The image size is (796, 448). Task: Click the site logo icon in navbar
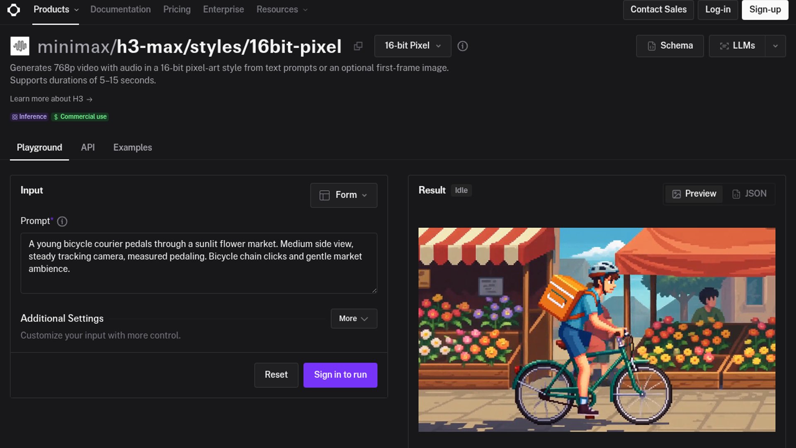(x=14, y=10)
